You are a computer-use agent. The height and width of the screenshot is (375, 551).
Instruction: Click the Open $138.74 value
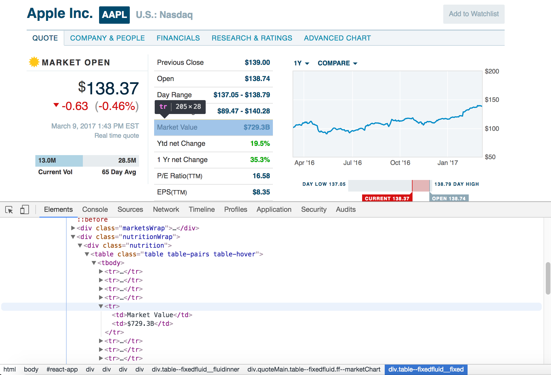click(257, 79)
